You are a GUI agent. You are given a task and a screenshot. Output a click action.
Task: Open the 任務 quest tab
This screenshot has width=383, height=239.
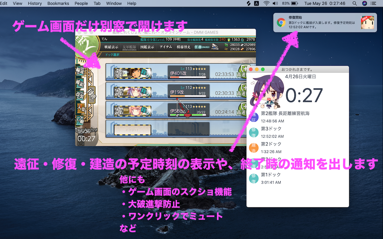(201, 47)
